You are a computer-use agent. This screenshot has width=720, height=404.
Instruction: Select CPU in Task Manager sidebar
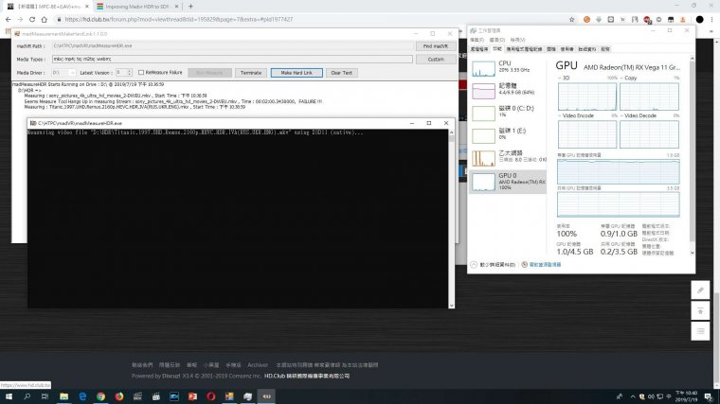[504, 66]
